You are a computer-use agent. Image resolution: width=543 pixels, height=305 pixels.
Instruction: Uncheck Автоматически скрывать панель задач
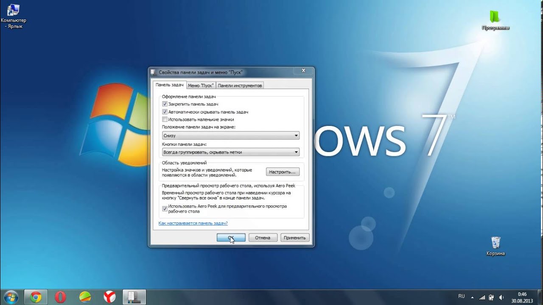tap(165, 112)
